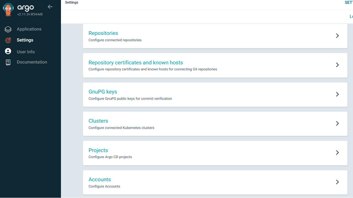Viewport: 353px width, 198px height.
Task: Open GnuPG keys via its right chevron
Action: pyautogui.click(x=337, y=94)
